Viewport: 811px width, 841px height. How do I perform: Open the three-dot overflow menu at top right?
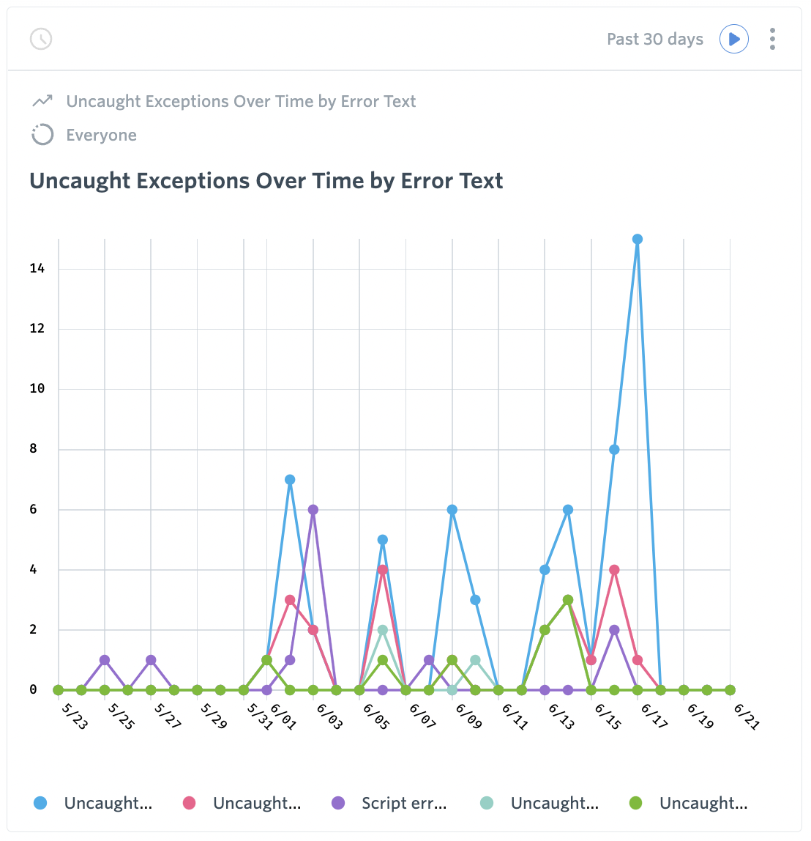[x=772, y=39]
